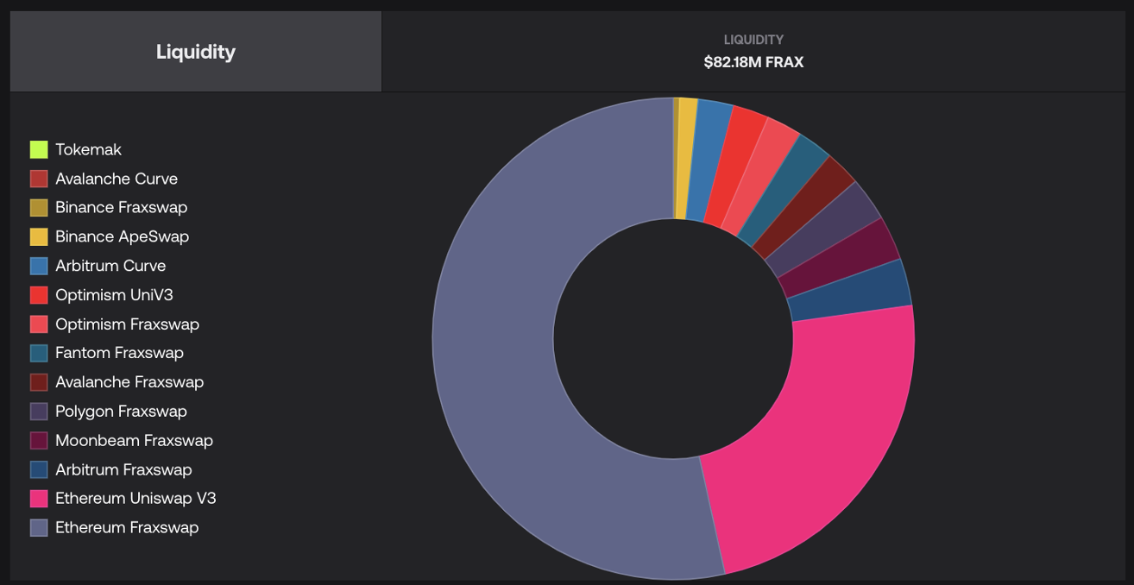
Task: Click the $82.18M FRAX liquidity value
Action: (753, 62)
